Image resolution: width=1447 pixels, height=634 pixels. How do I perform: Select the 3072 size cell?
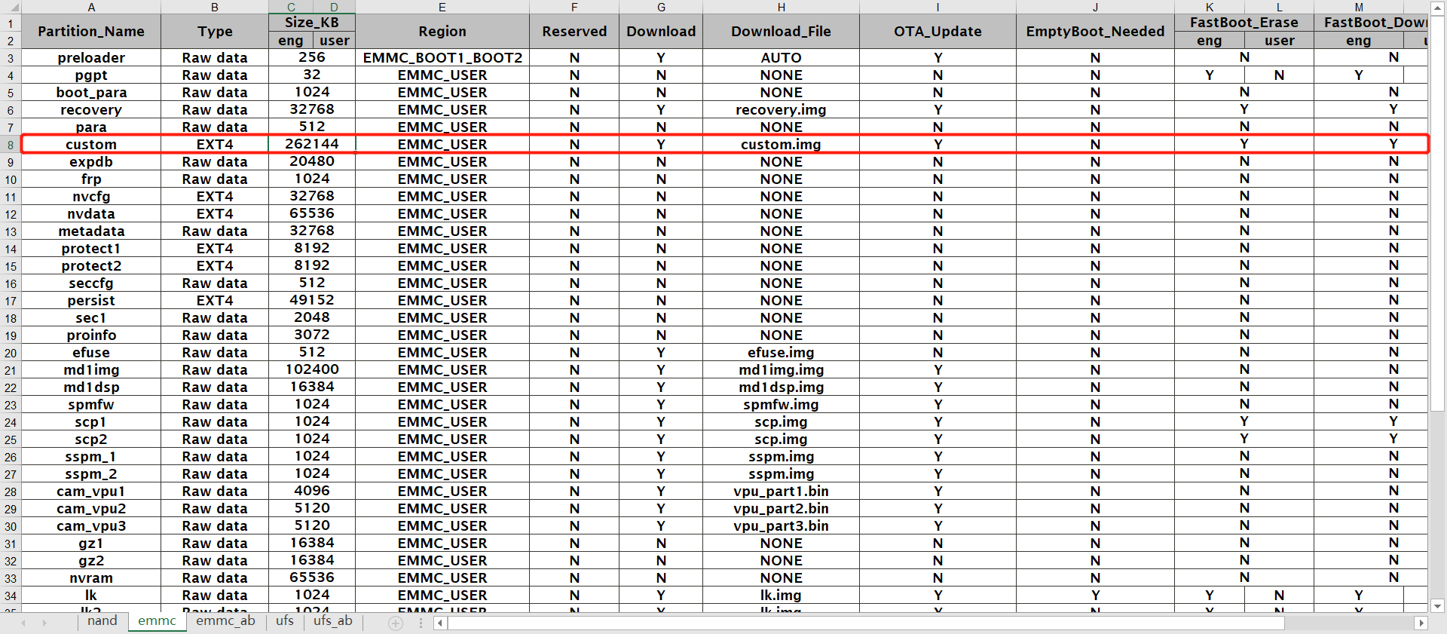click(312, 335)
